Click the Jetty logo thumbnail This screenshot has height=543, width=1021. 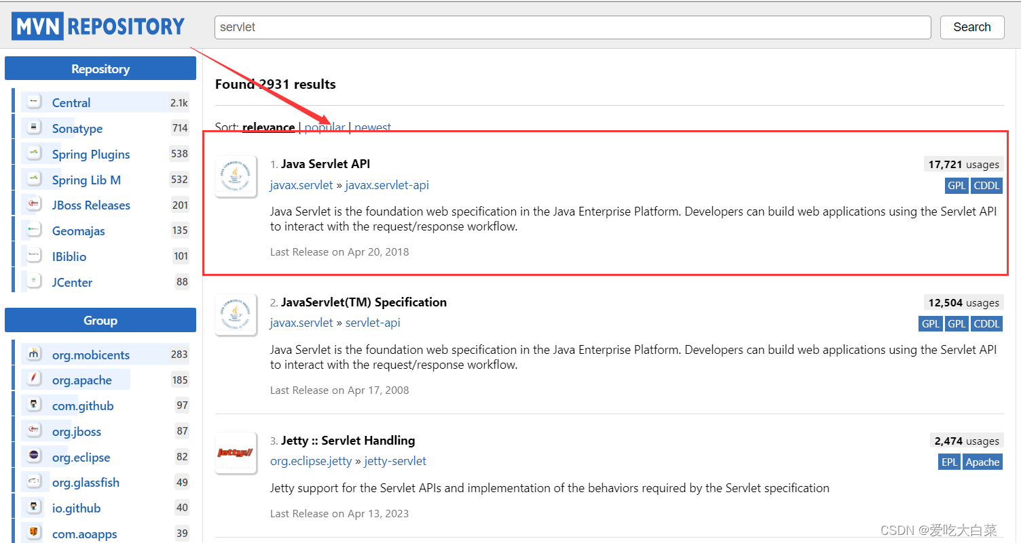point(236,453)
